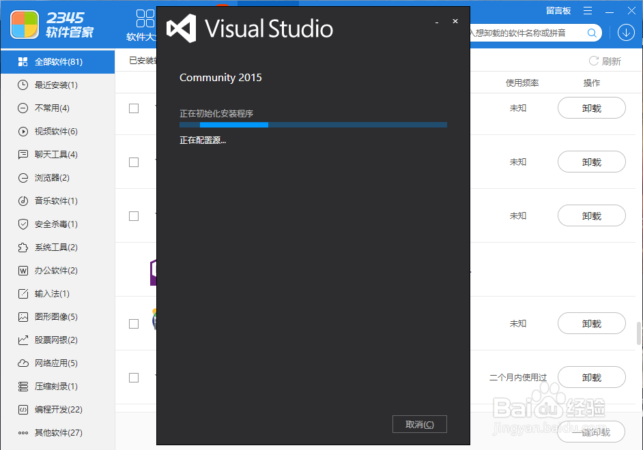Tick the third software row checkbox
643x450 pixels.
[x=134, y=216]
